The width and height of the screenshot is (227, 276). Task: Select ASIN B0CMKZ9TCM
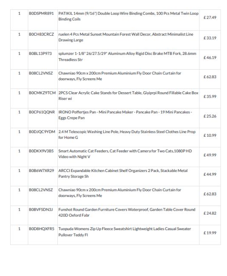[x=43, y=93]
